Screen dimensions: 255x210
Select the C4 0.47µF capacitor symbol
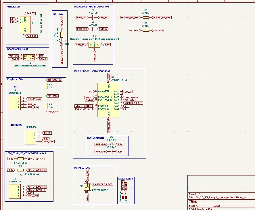tap(112, 144)
